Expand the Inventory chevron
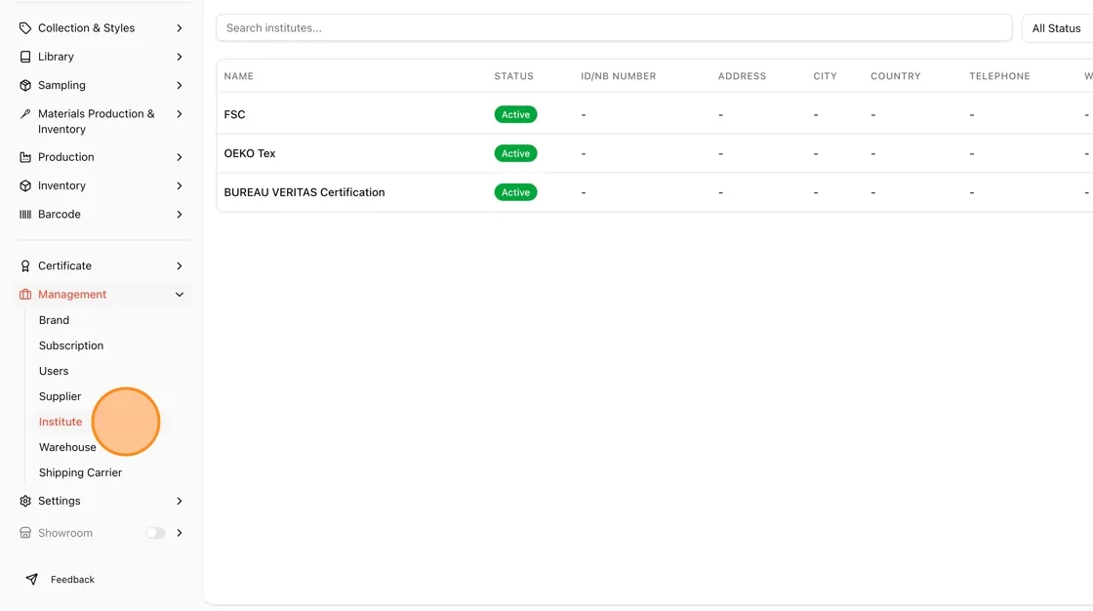 [180, 185]
